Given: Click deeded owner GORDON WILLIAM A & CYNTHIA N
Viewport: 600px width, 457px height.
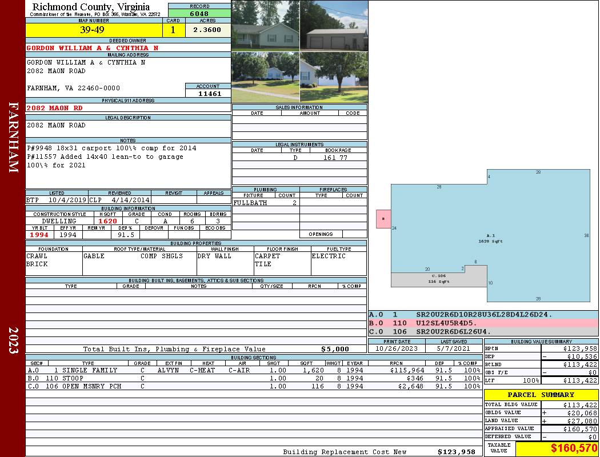Looking at the screenshot, I should [x=92, y=48].
